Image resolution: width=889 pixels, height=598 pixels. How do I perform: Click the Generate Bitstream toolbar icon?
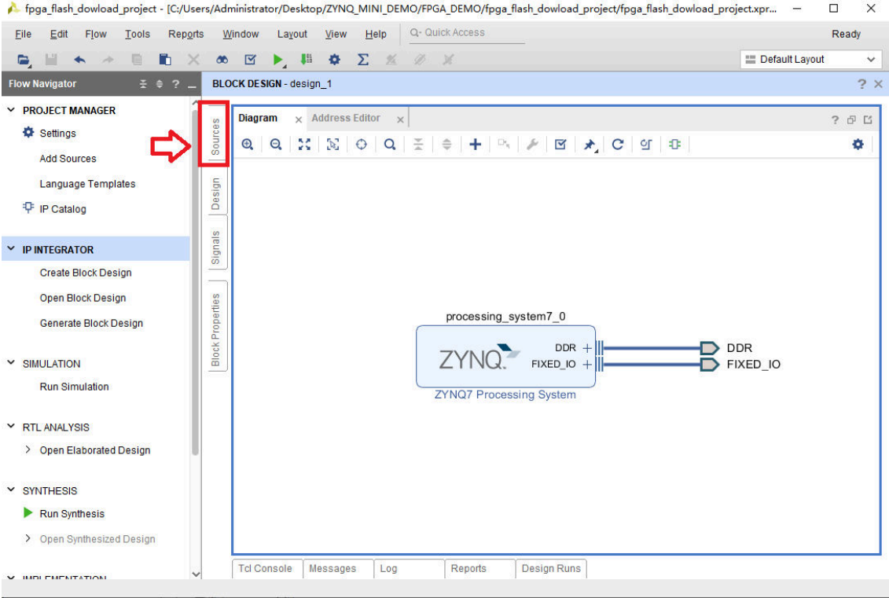306,60
